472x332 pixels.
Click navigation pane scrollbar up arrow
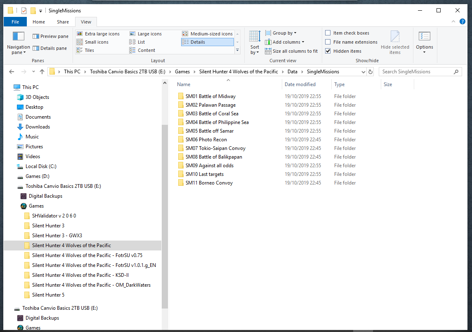tap(165, 83)
